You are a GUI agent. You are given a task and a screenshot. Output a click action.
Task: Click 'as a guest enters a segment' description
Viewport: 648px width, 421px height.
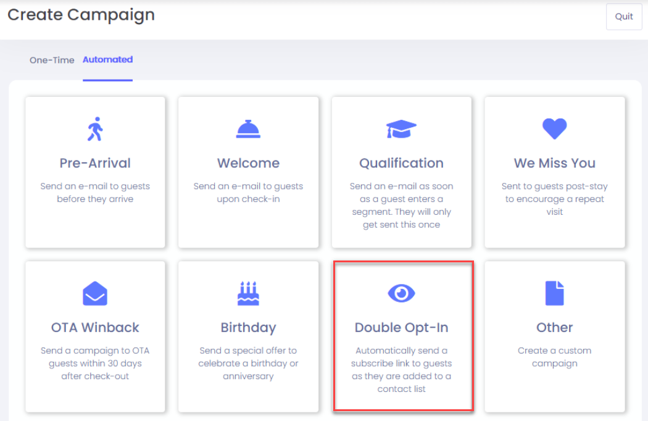[x=401, y=206]
